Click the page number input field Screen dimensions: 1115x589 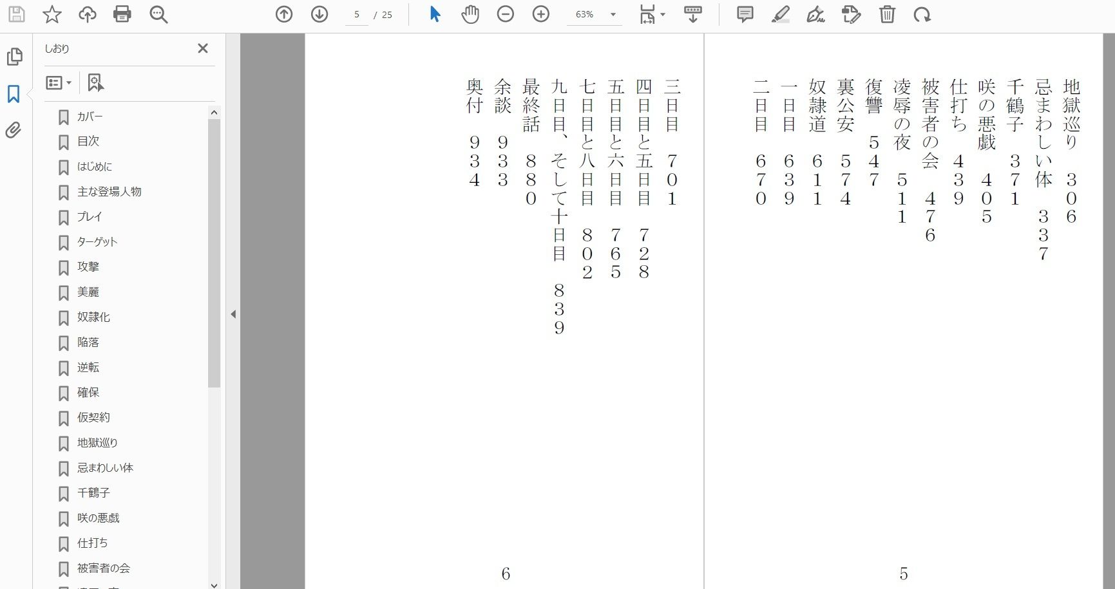(x=357, y=14)
